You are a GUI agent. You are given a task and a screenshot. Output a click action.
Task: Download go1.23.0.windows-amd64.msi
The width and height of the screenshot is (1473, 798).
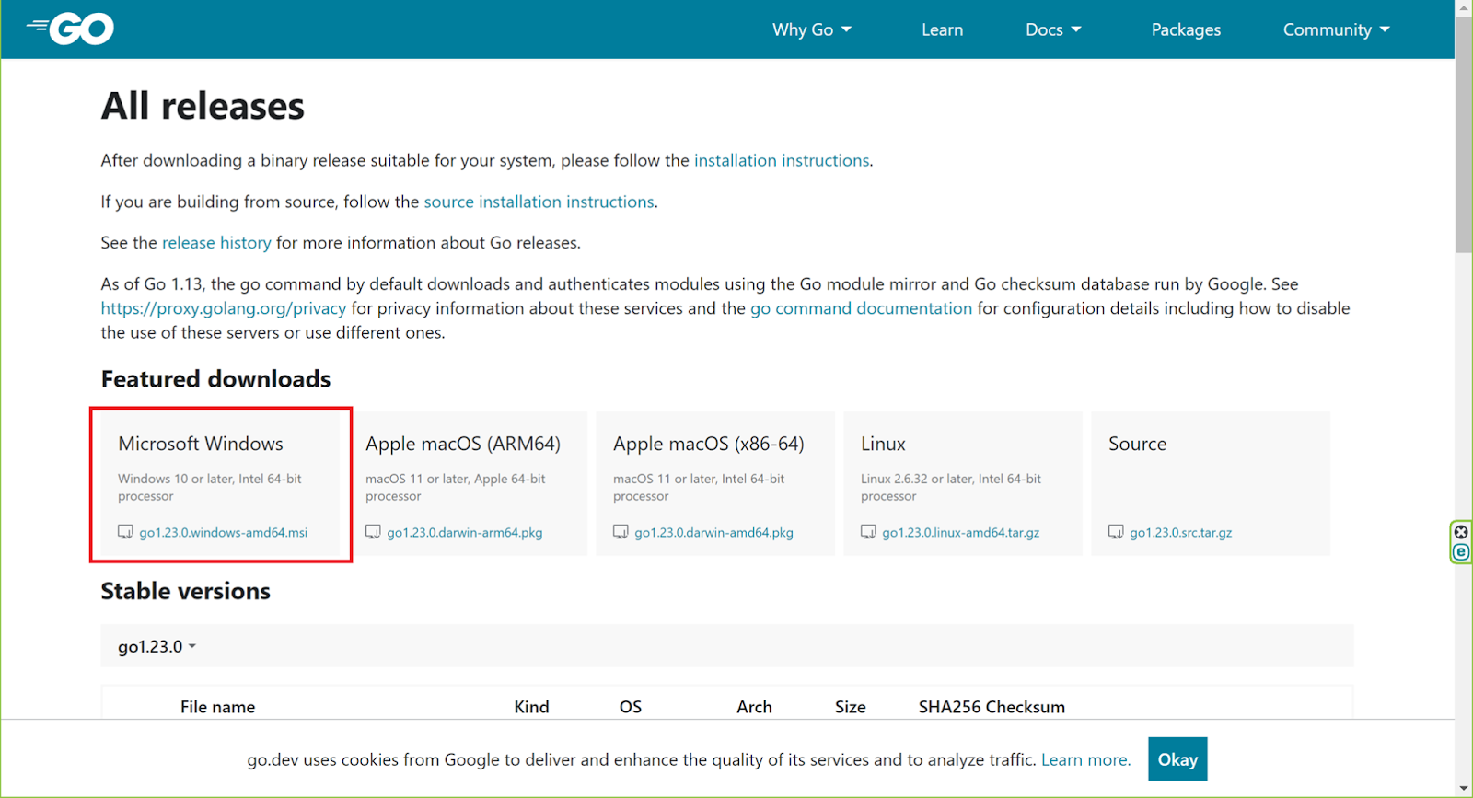coord(224,532)
